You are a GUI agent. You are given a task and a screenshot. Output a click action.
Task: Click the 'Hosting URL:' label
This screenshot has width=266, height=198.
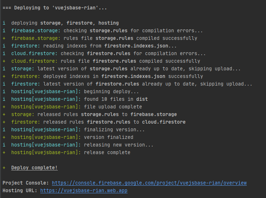(x=20, y=190)
